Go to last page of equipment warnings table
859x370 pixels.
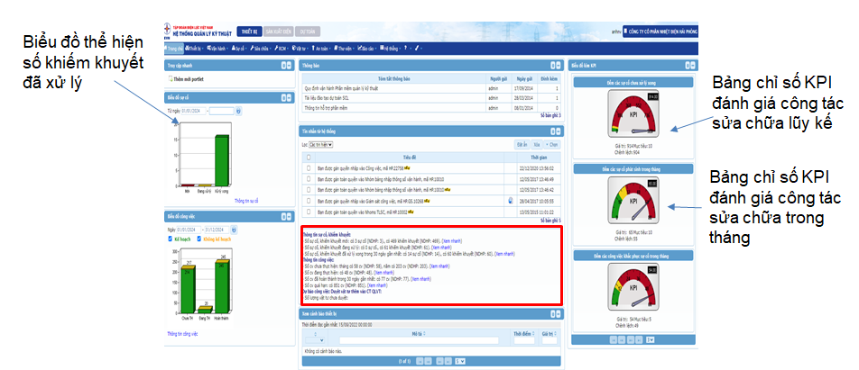(448, 361)
